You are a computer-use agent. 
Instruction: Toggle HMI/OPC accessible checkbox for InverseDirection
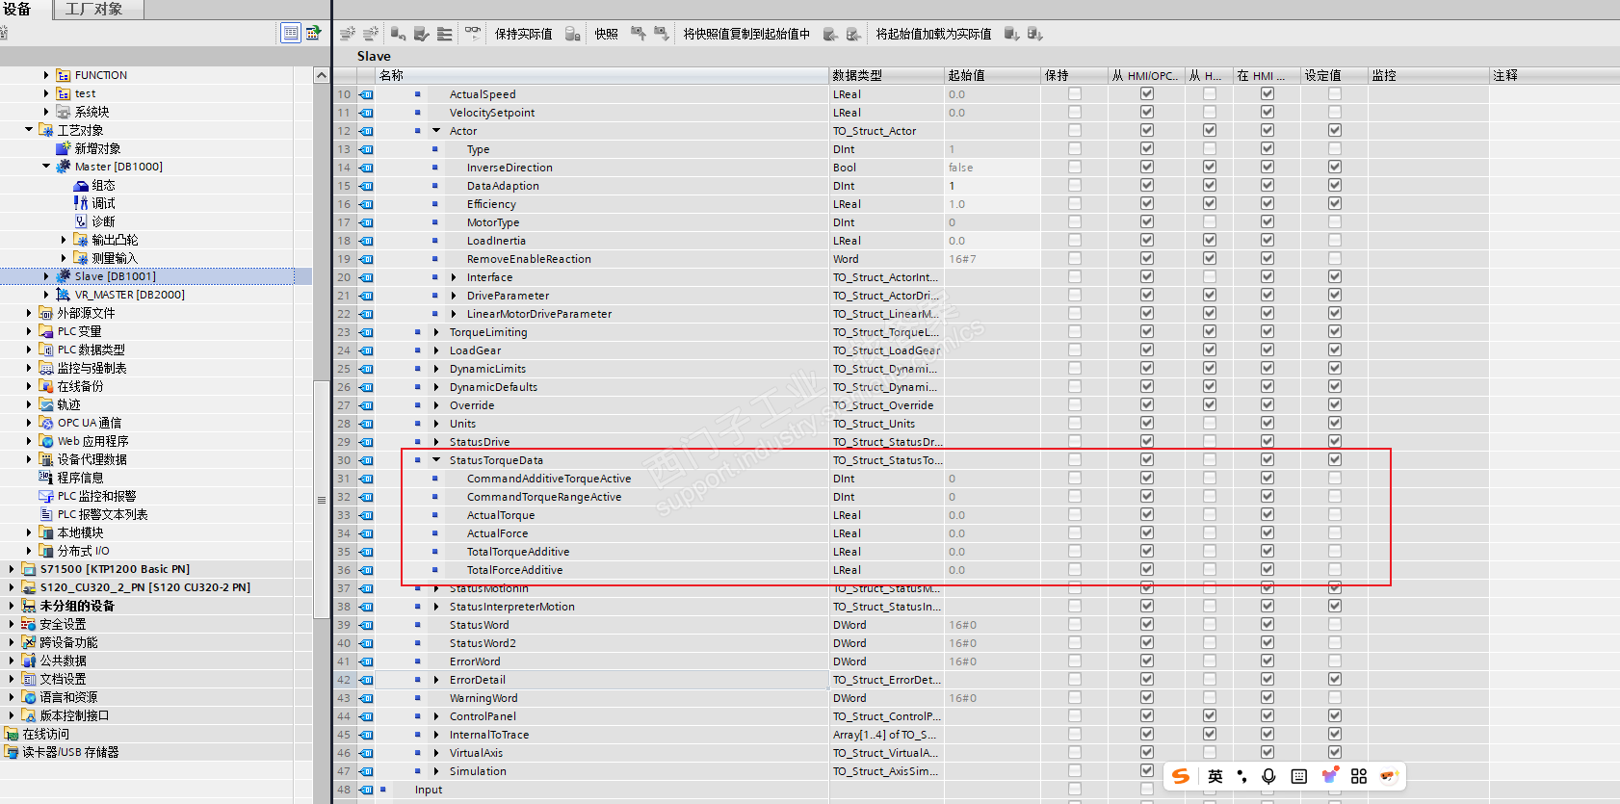click(x=1147, y=168)
